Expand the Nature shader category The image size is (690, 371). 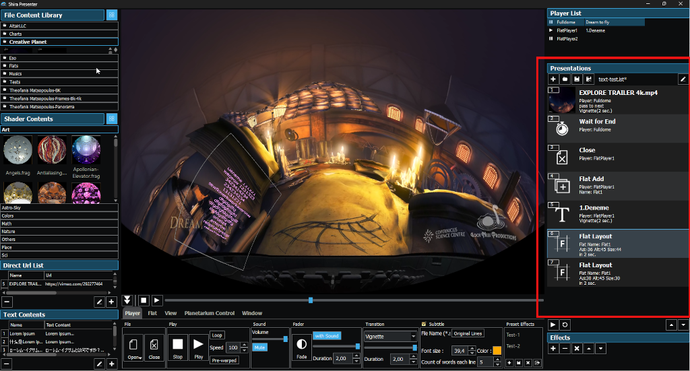point(59,231)
